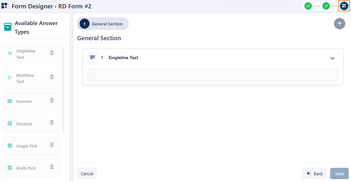Click the Singleline Text question type icon
351x181 pixels.
click(x=92, y=58)
